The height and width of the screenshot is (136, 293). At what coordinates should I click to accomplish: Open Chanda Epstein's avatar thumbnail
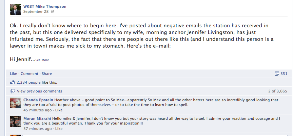[15, 103]
